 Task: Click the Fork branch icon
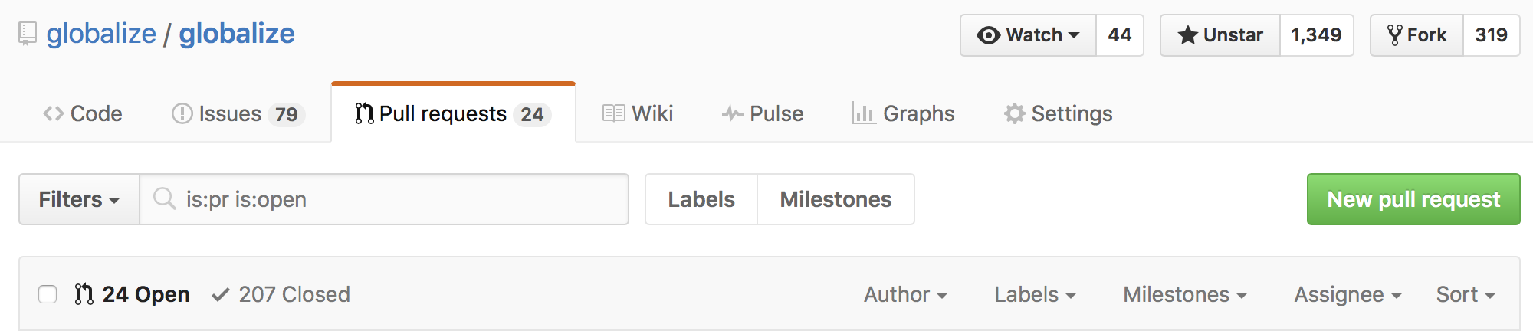(x=1394, y=35)
